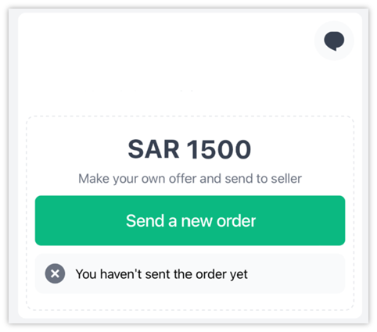The image size is (377, 332).
Task: Tap the dark message bubble to chat seller
Action: (x=334, y=41)
